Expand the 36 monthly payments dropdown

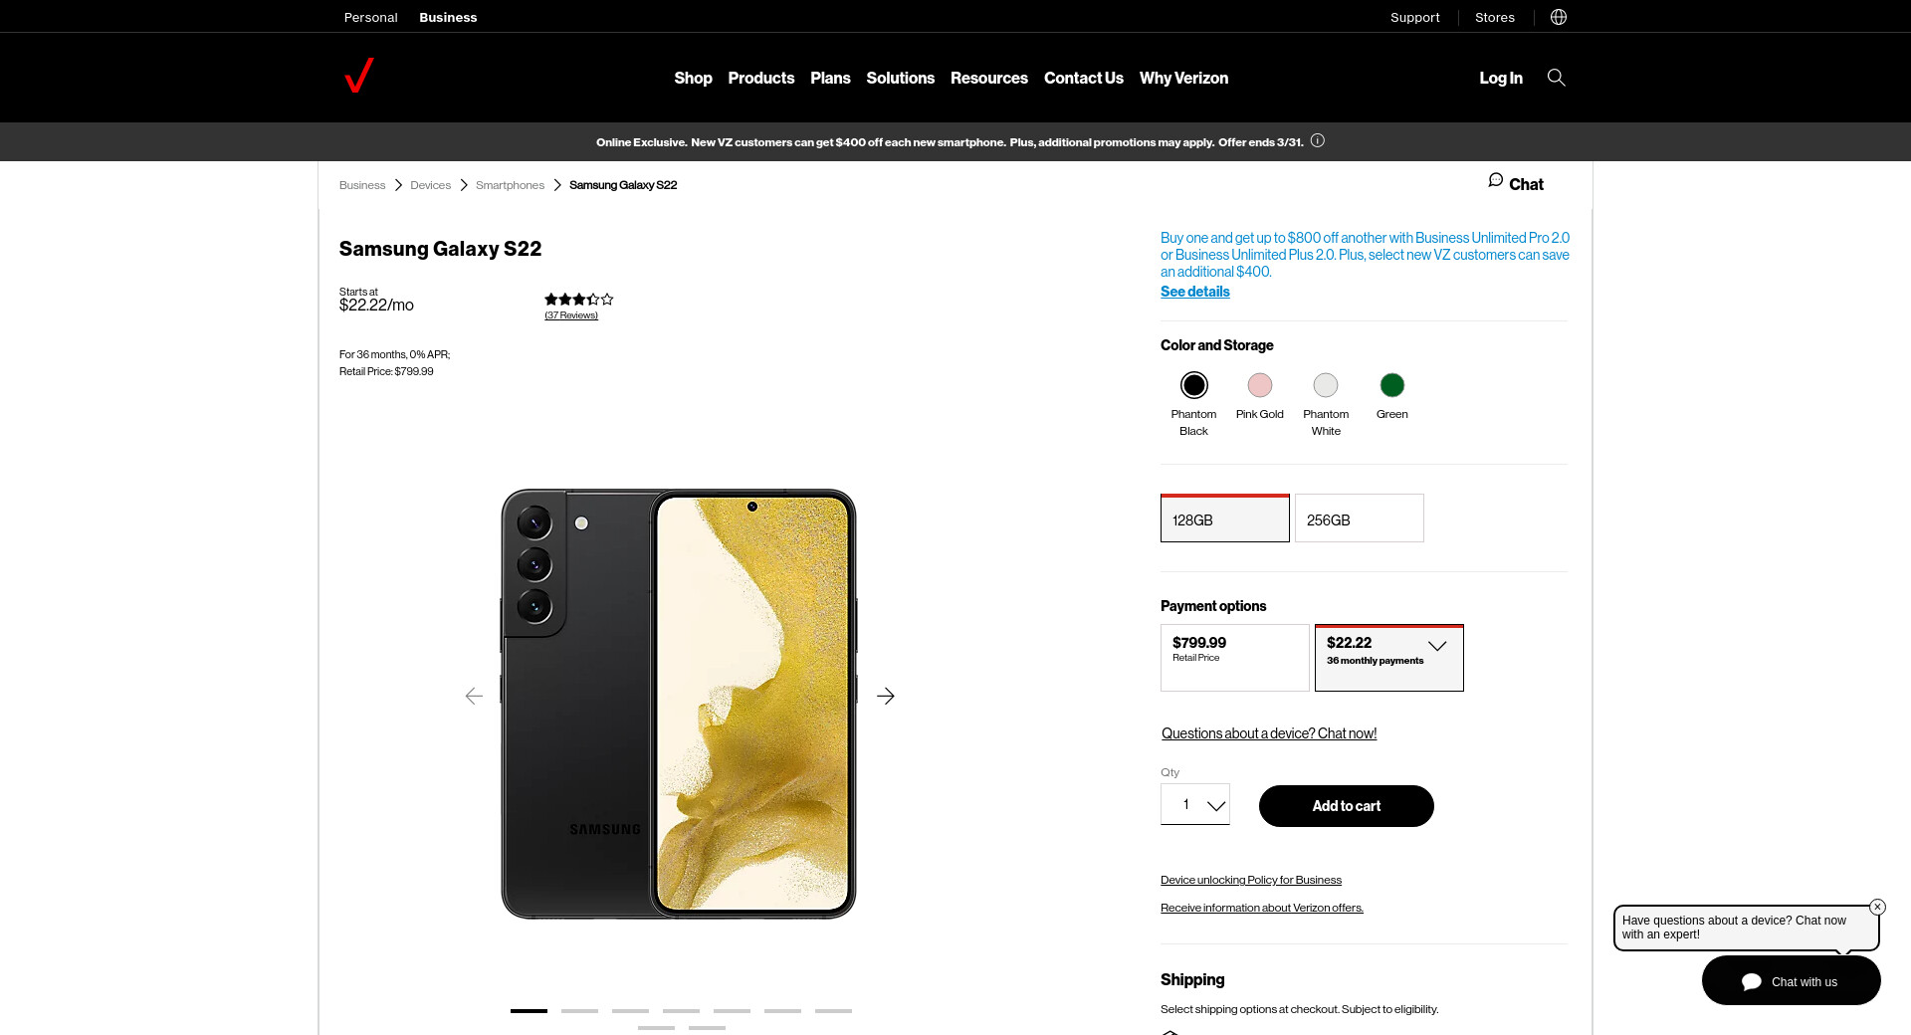1436,646
